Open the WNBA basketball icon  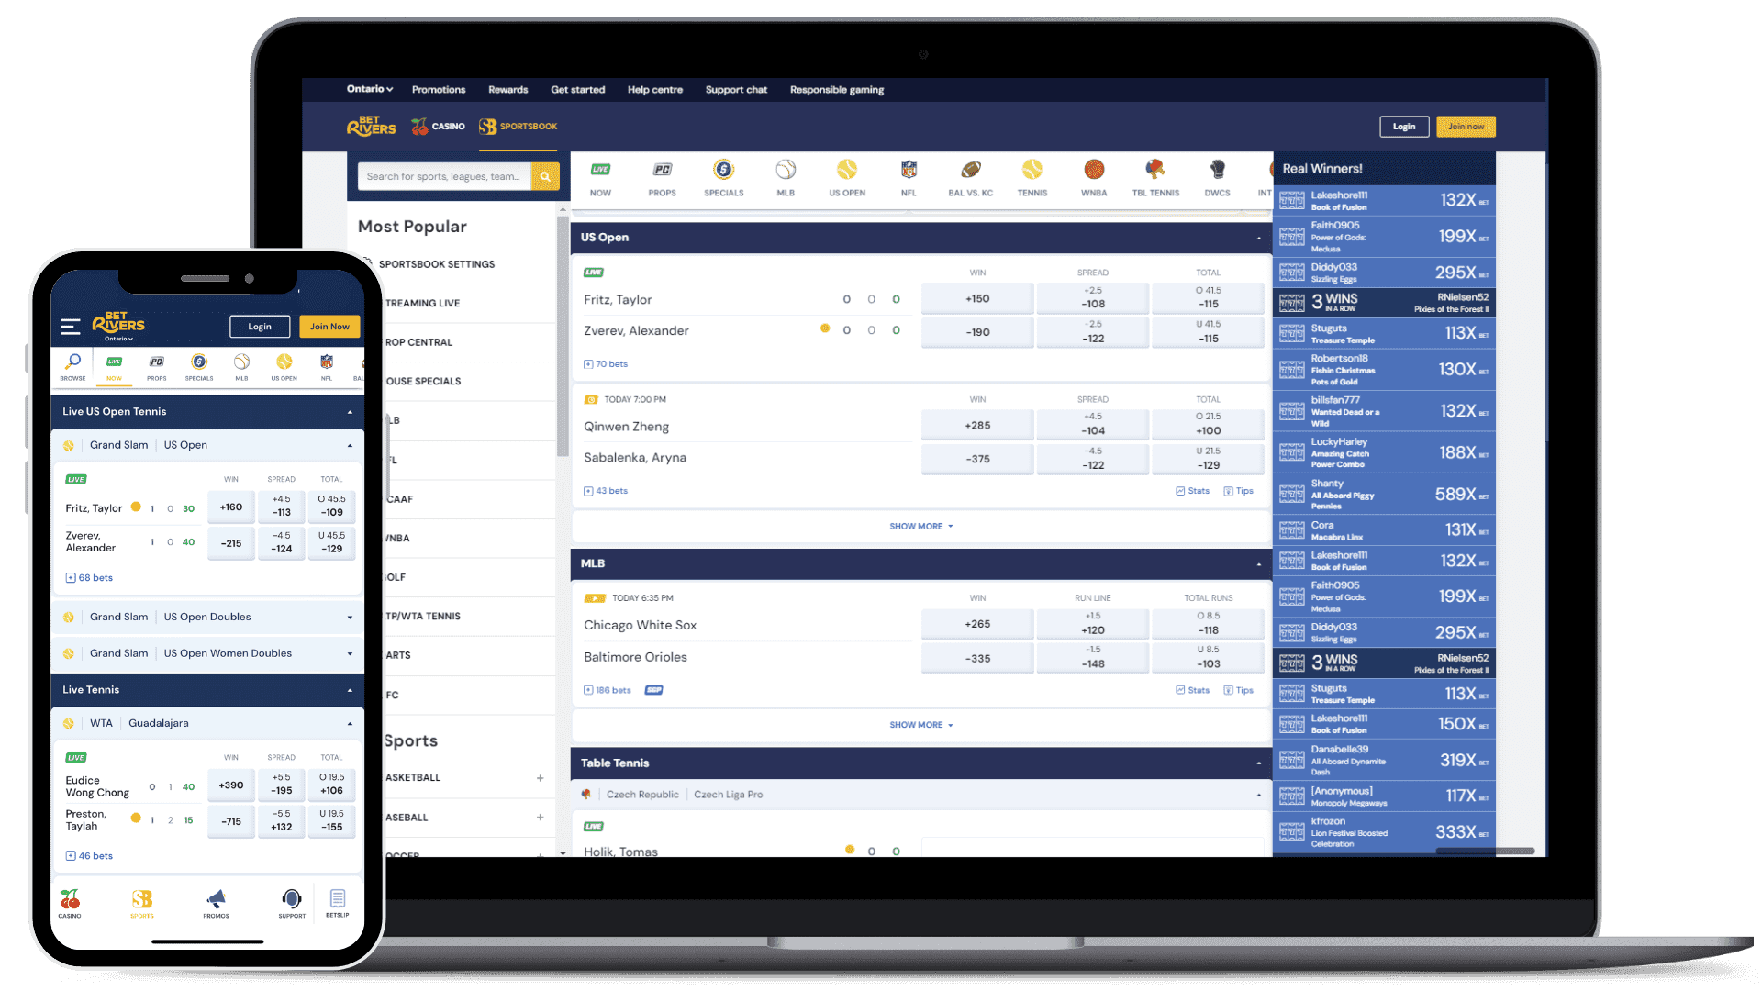pyautogui.click(x=1094, y=177)
